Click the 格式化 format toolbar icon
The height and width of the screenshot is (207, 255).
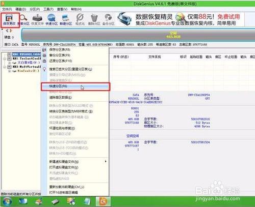[x=80, y=20]
